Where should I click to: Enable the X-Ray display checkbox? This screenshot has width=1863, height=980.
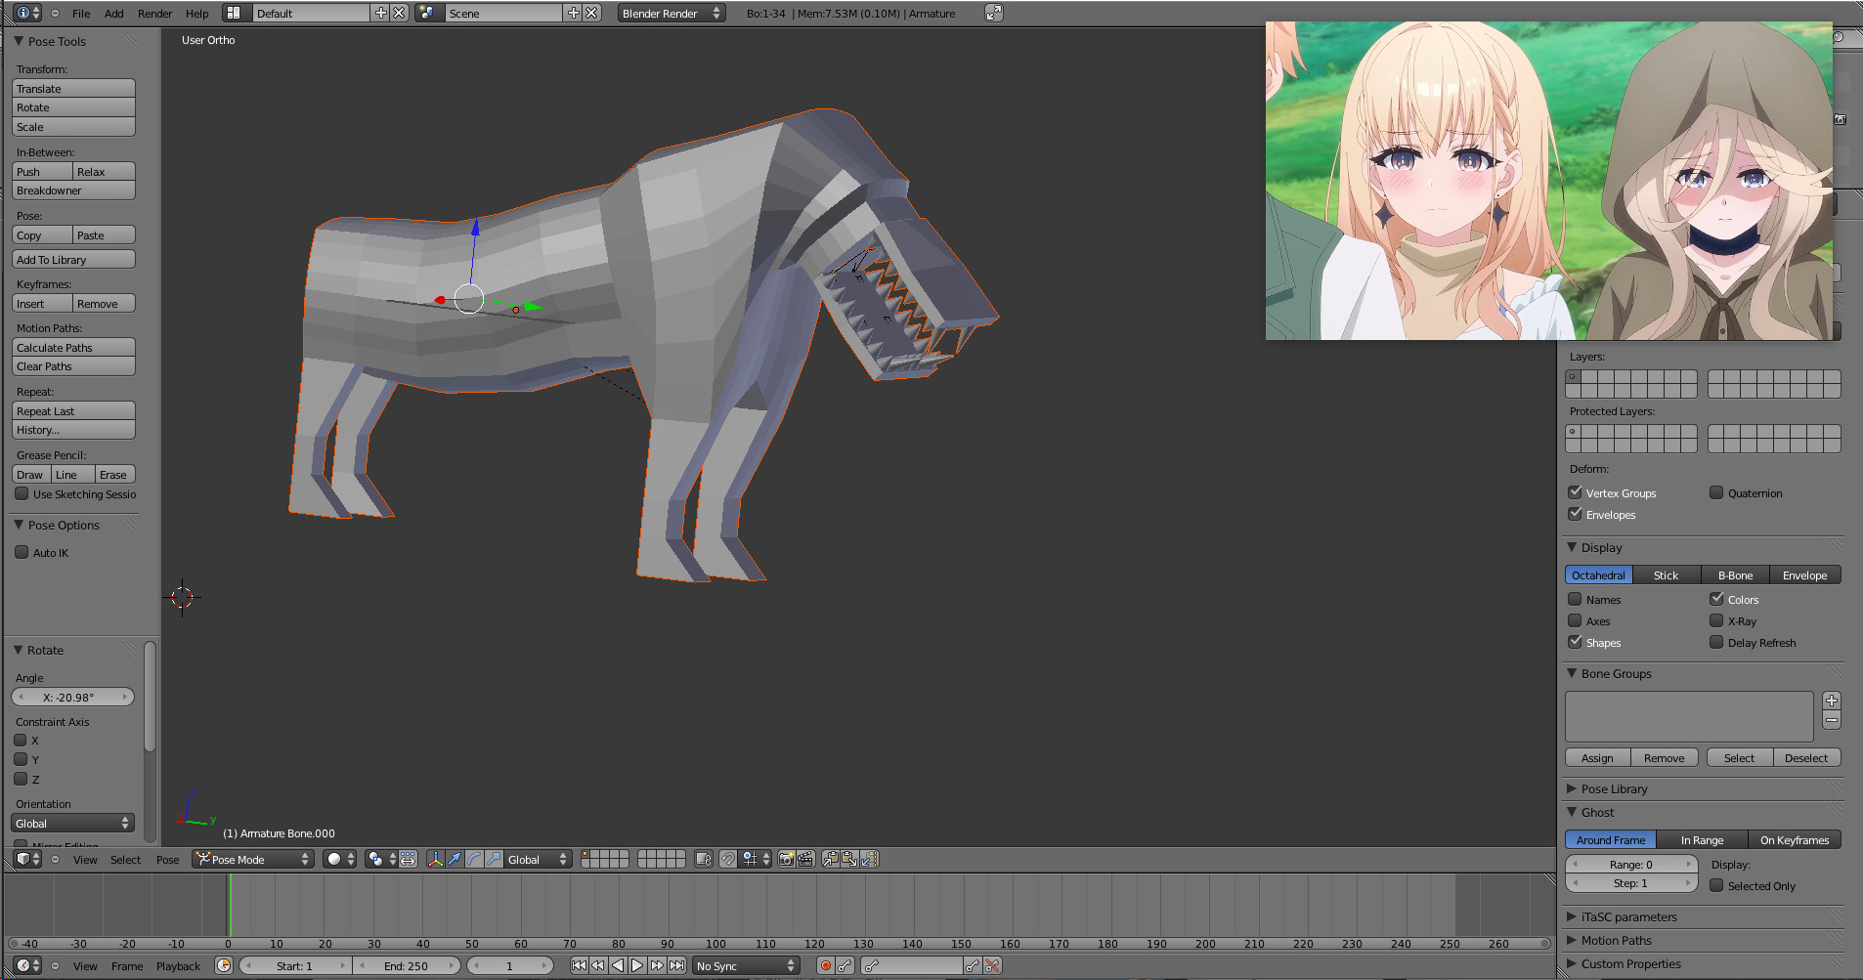(x=1716, y=620)
